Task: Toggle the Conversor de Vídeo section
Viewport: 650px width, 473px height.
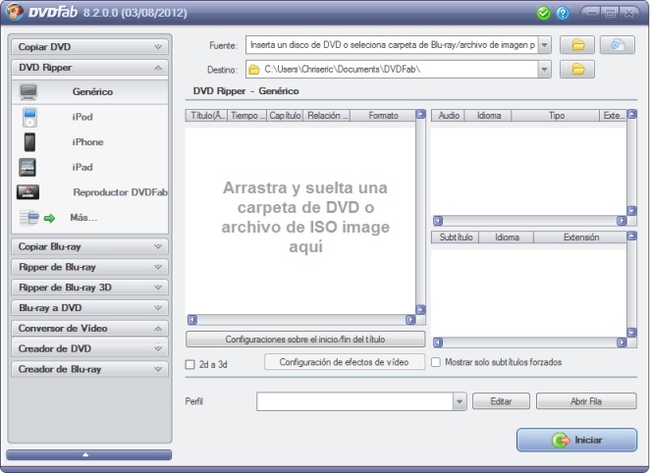Action: [89, 329]
